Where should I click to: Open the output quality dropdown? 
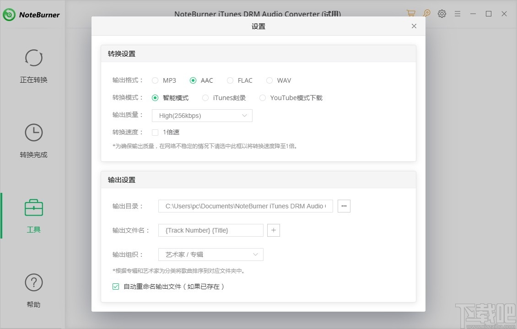202,116
